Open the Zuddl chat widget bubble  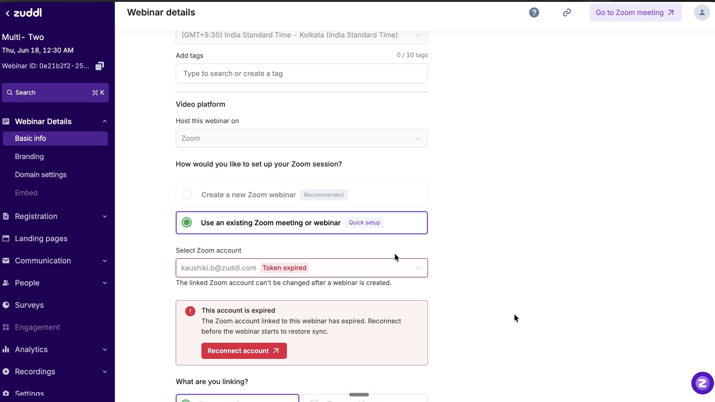click(702, 383)
